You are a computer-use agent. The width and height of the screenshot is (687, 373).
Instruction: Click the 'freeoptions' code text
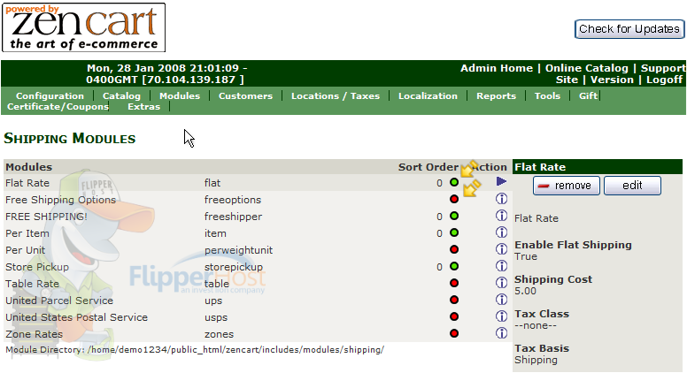click(x=233, y=200)
